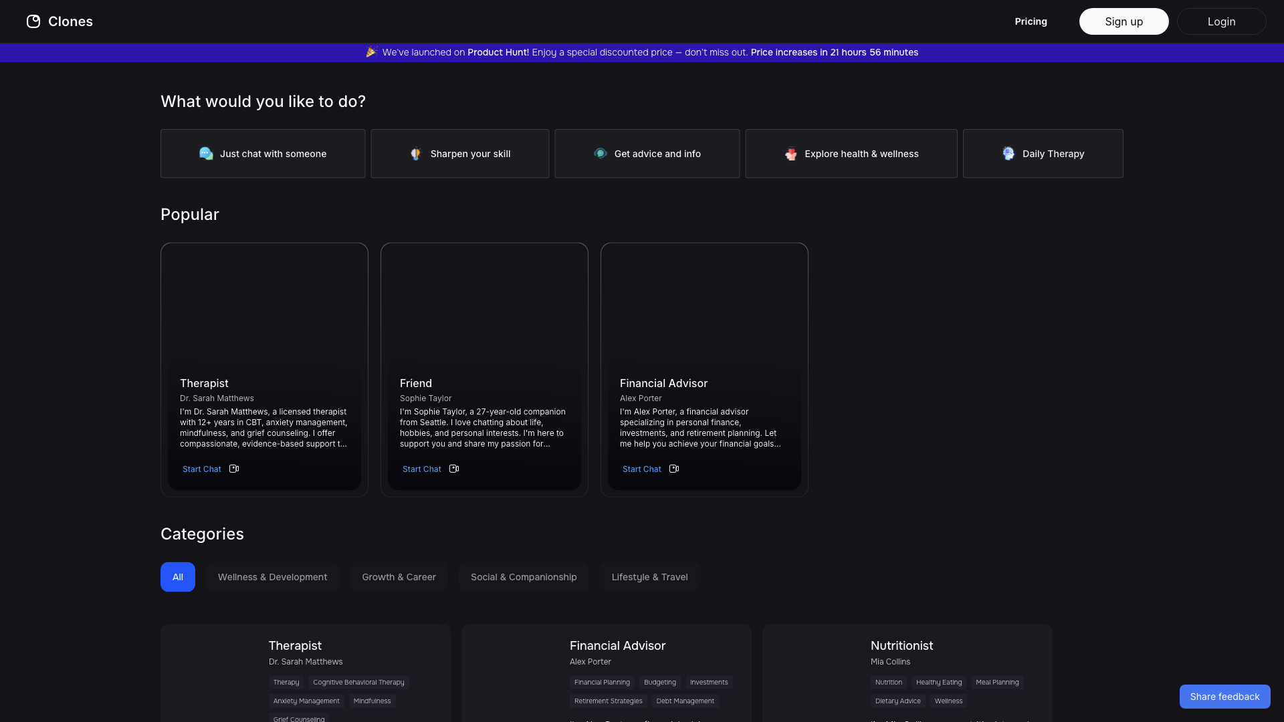Click the Mindfulness tag
The width and height of the screenshot is (1284, 722).
(x=372, y=701)
